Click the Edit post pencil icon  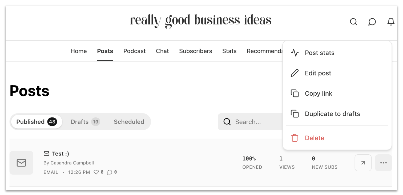[x=295, y=73]
